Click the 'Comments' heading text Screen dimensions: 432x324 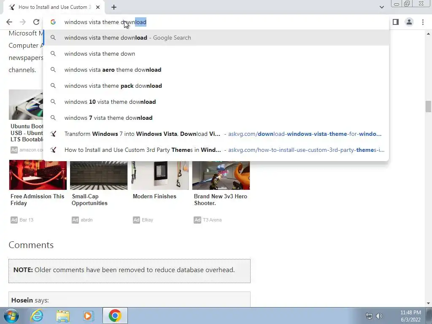(x=31, y=245)
